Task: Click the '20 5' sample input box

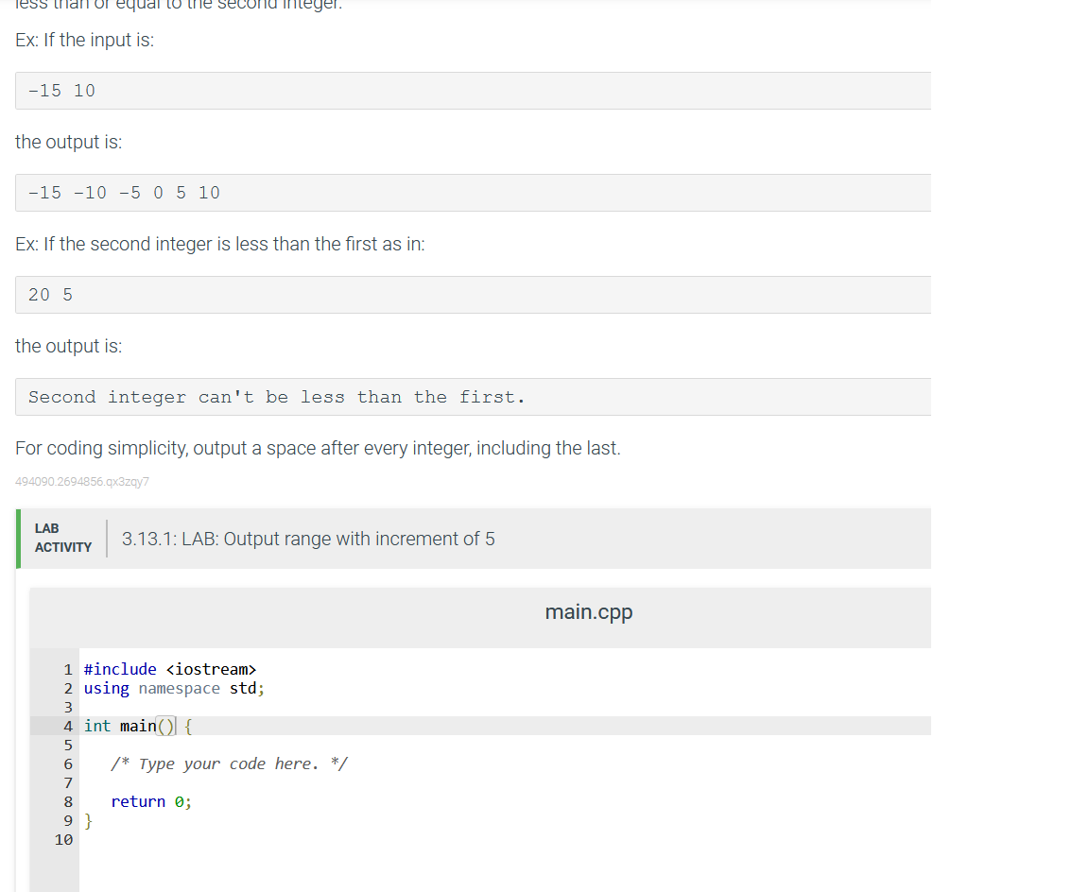Action: point(473,294)
